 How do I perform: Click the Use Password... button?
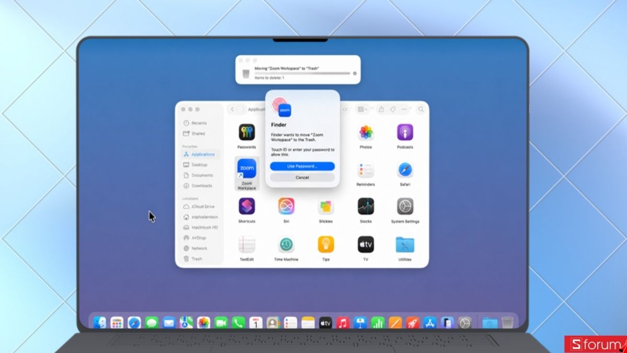[x=302, y=166]
